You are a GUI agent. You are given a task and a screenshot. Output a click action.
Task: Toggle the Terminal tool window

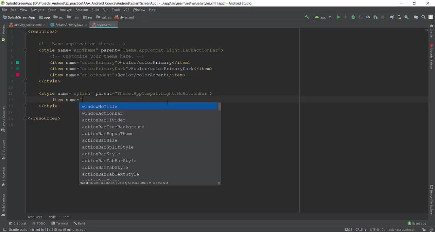point(60,223)
